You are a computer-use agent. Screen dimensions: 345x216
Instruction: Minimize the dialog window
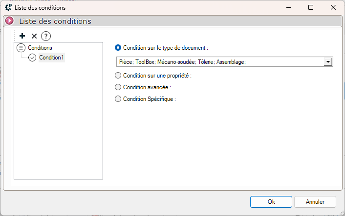[x=288, y=7]
